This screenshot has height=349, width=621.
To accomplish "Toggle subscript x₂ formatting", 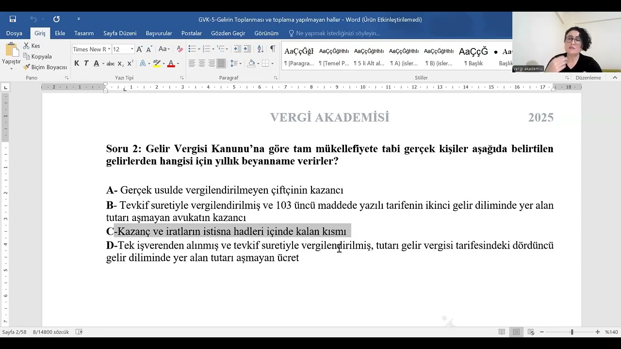I will tap(120, 63).
